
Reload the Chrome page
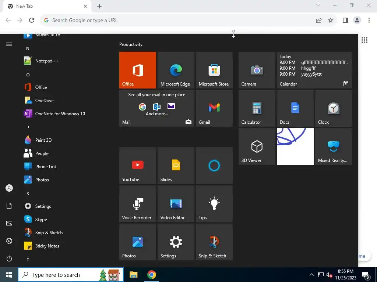pyautogui.click(x=32, y=20)
